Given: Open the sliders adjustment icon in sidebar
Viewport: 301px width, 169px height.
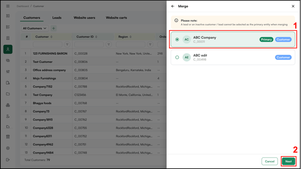Looking at the screenshot, I should pos(8,71).
